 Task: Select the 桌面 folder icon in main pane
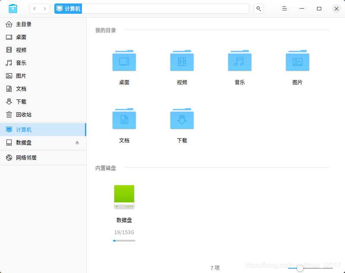pyautogui.click(x=124, y=60)
